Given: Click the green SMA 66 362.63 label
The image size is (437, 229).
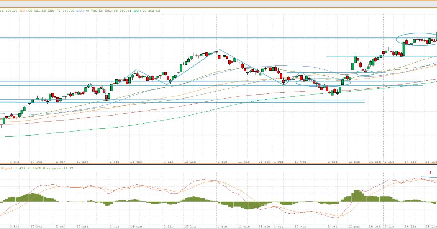Looking at the screenshot, I should (x=146, y=11).
